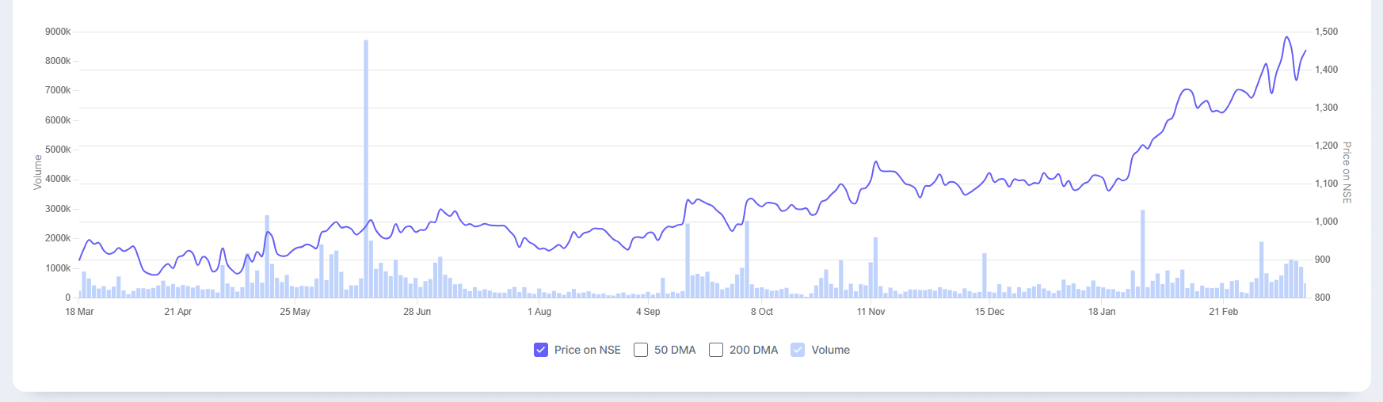Click the 1,500 price axis label
This screenshot has height=402, width=1383.
click(1326, 32)
